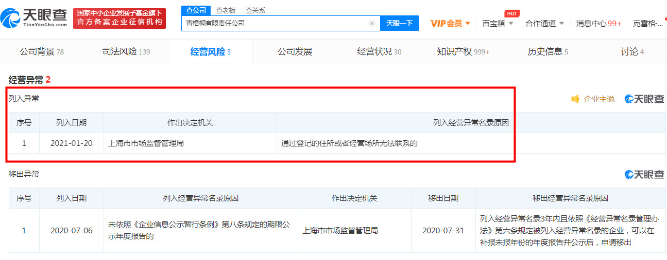Click 上海市市场监督管理局 in the 列入异常 table

146,143
